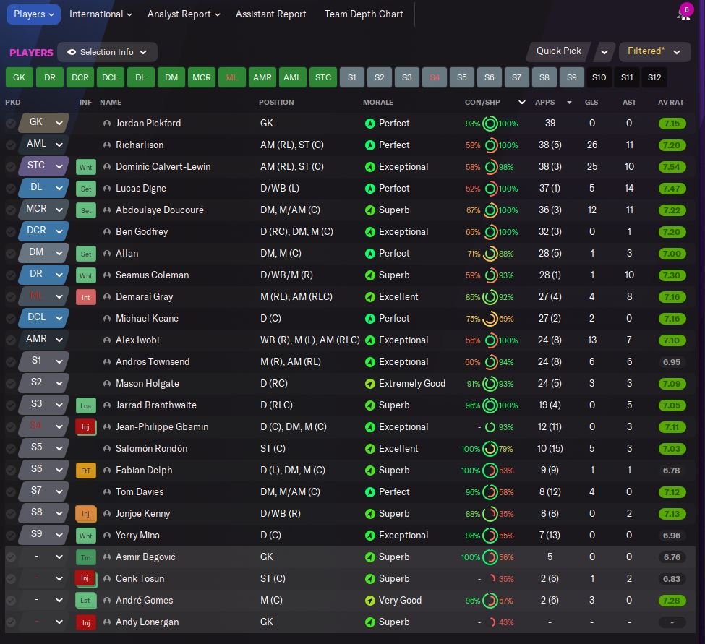Click Inj status icon for Cenk Tosun
The height and width of the screenshot is (644, 705).
click(x=85, y=578)
